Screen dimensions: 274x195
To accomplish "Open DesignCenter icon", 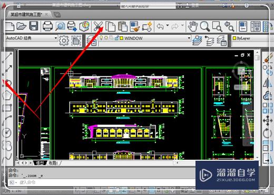I will [x=256, y=26].
